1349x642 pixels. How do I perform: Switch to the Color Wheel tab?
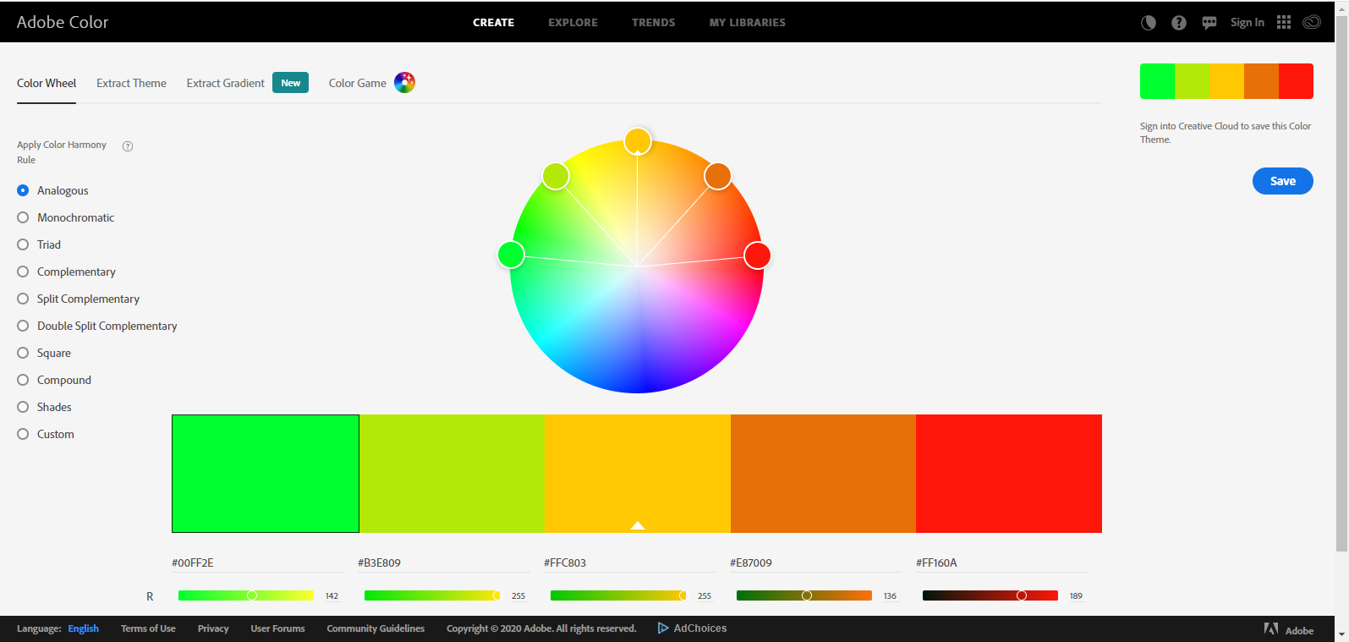(x=47, y=83)
